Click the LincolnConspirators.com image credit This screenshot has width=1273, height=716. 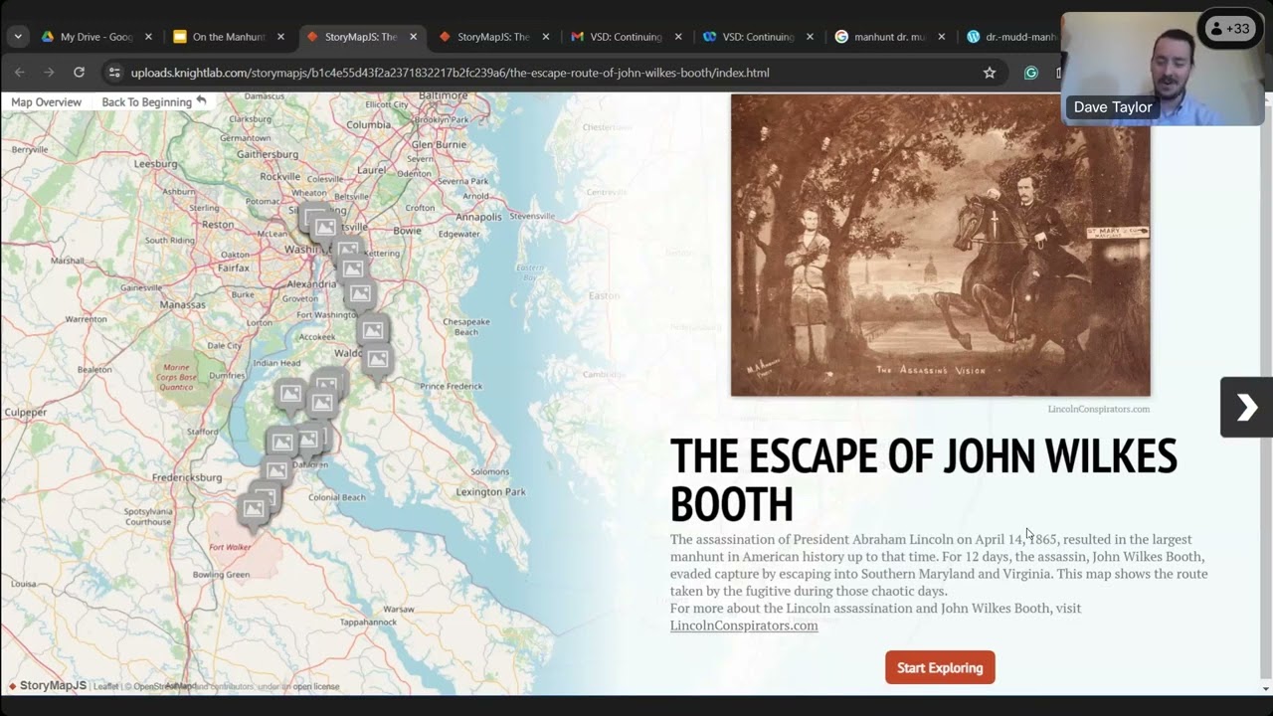click(x=1098, y=409)
